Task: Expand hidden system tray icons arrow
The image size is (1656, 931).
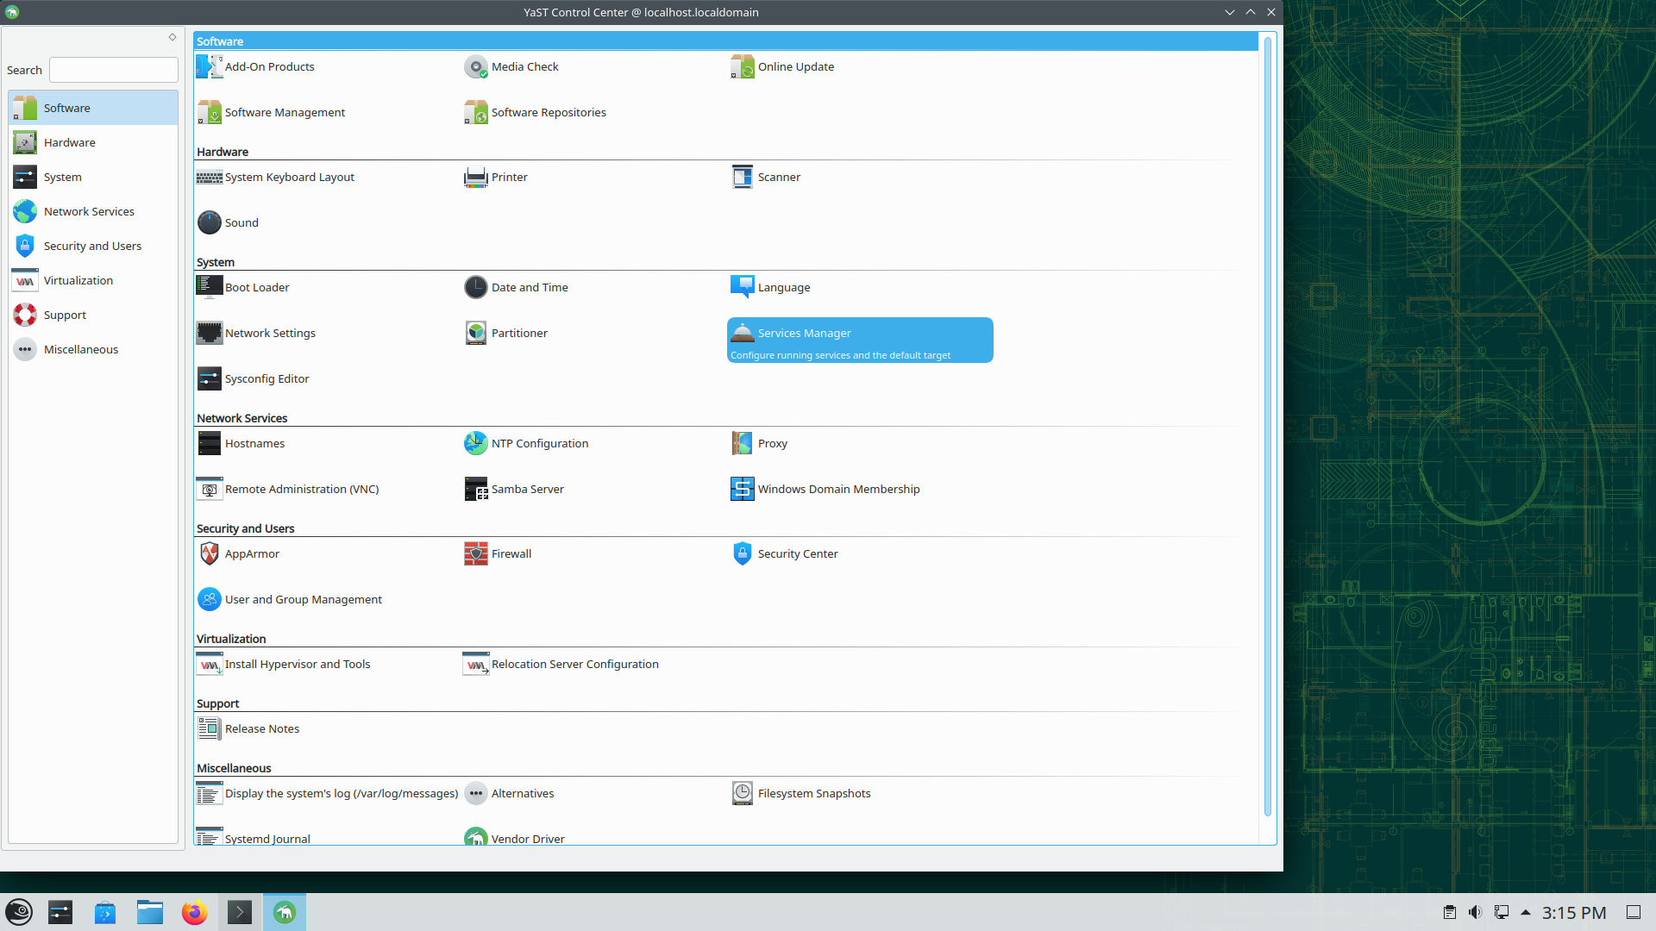Action: pyautogui.click(x=1526, y=912)
